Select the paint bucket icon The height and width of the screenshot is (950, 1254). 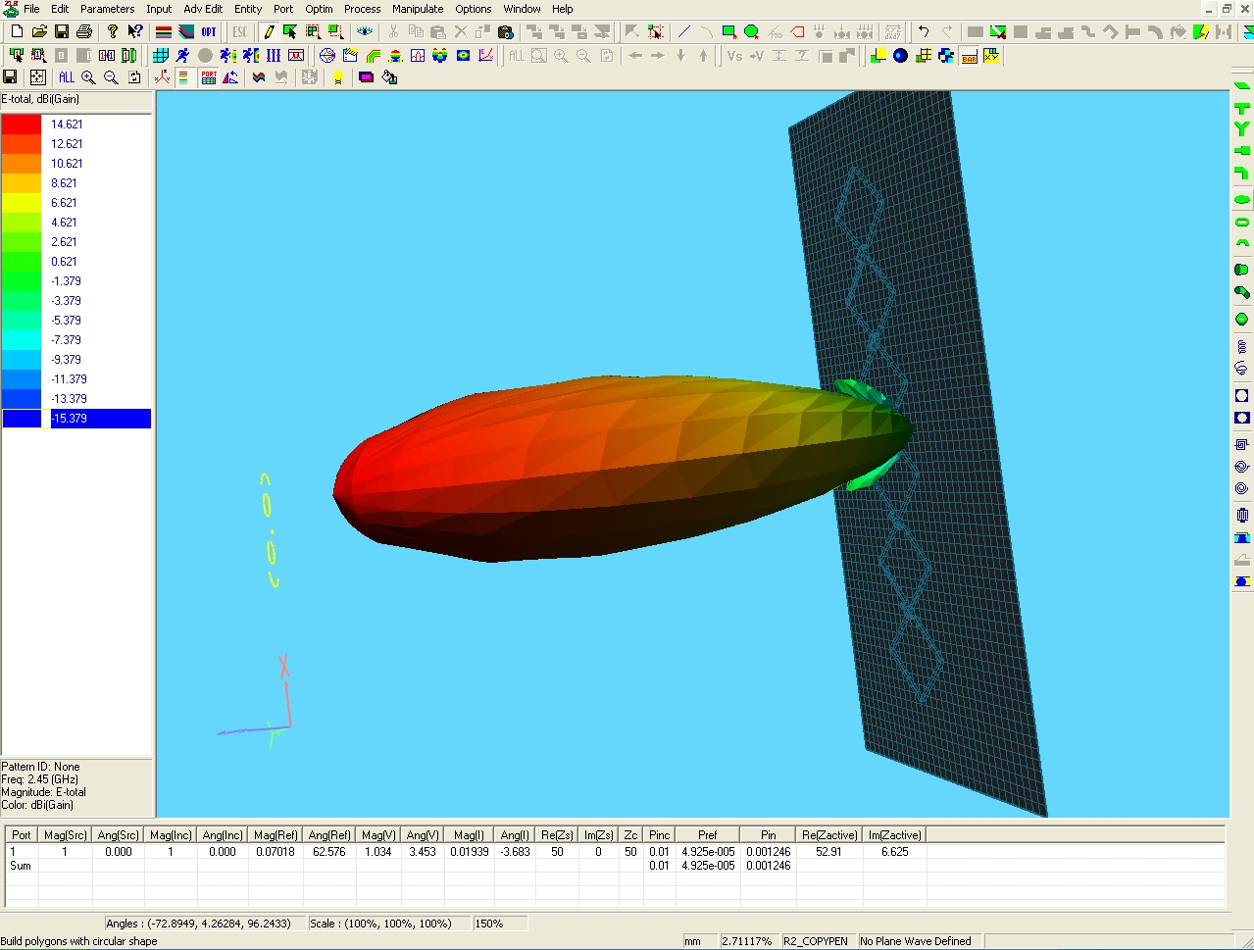pos(389,77)
